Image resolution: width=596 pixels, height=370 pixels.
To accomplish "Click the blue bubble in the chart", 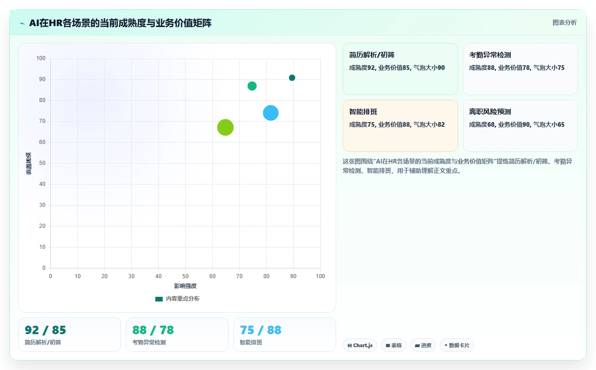I will [271, 113].
